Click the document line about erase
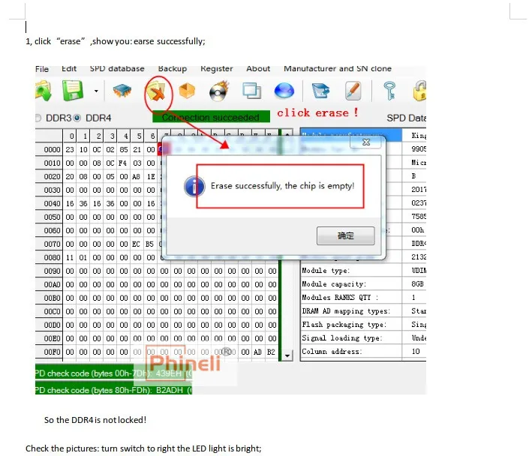Screen dimensions: 529x456 coord(116,41)
